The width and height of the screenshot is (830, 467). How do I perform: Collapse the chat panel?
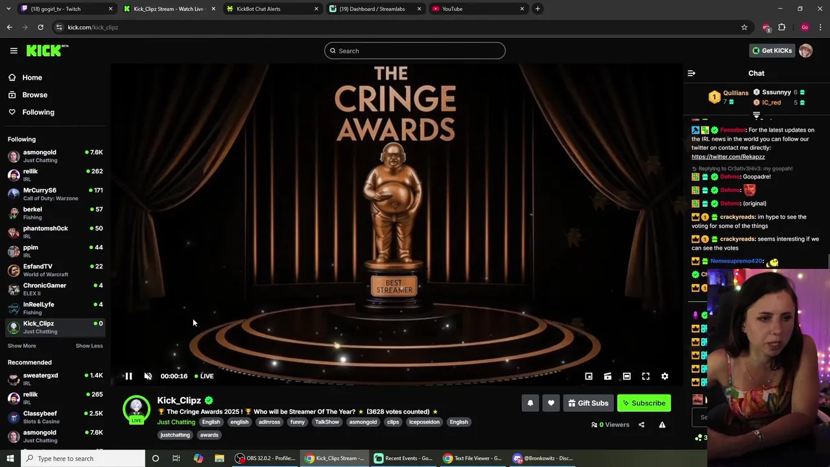(x=691, y=73)
